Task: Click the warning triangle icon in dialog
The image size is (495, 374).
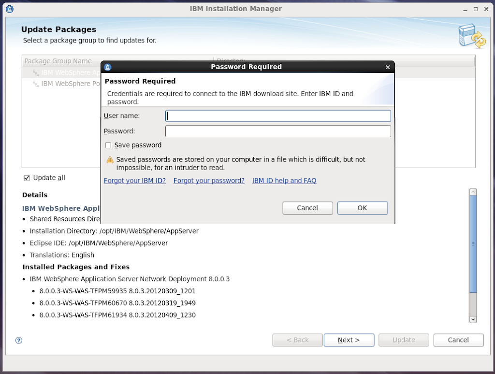Action: (x=110, y=160)
